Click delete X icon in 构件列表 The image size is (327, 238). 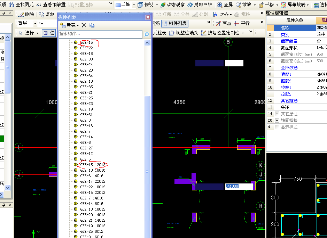click(x=84, y=25)
